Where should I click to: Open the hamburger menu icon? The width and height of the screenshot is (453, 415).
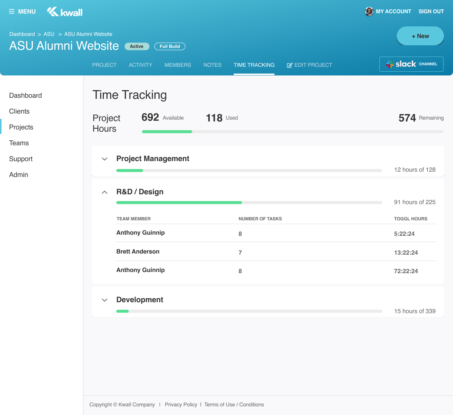tap(12, 12)
